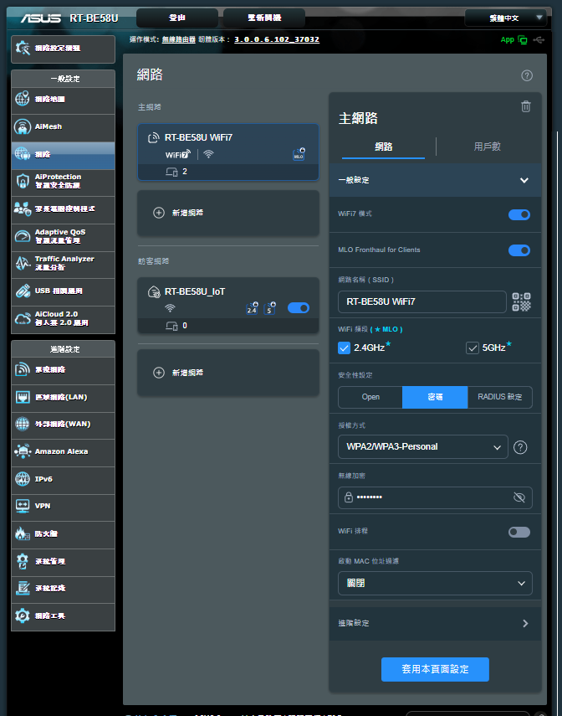Delete network using trash icon

click(x=525, y=106)
